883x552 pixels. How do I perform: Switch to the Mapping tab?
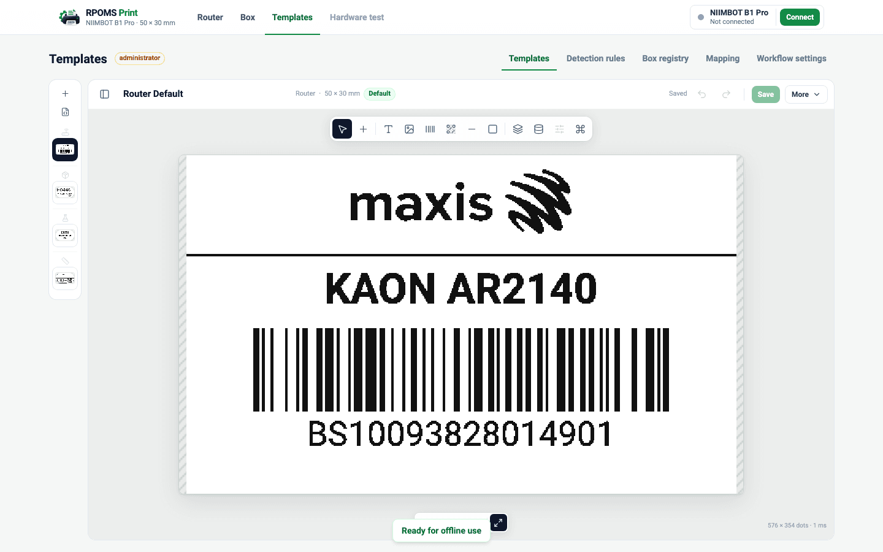click(x=722, y=58)
